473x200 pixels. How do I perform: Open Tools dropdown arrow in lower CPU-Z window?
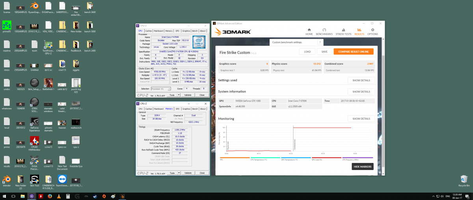coord(179,173)
